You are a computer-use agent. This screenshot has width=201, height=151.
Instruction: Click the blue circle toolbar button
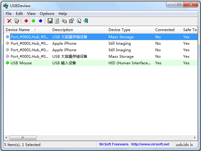40,21
